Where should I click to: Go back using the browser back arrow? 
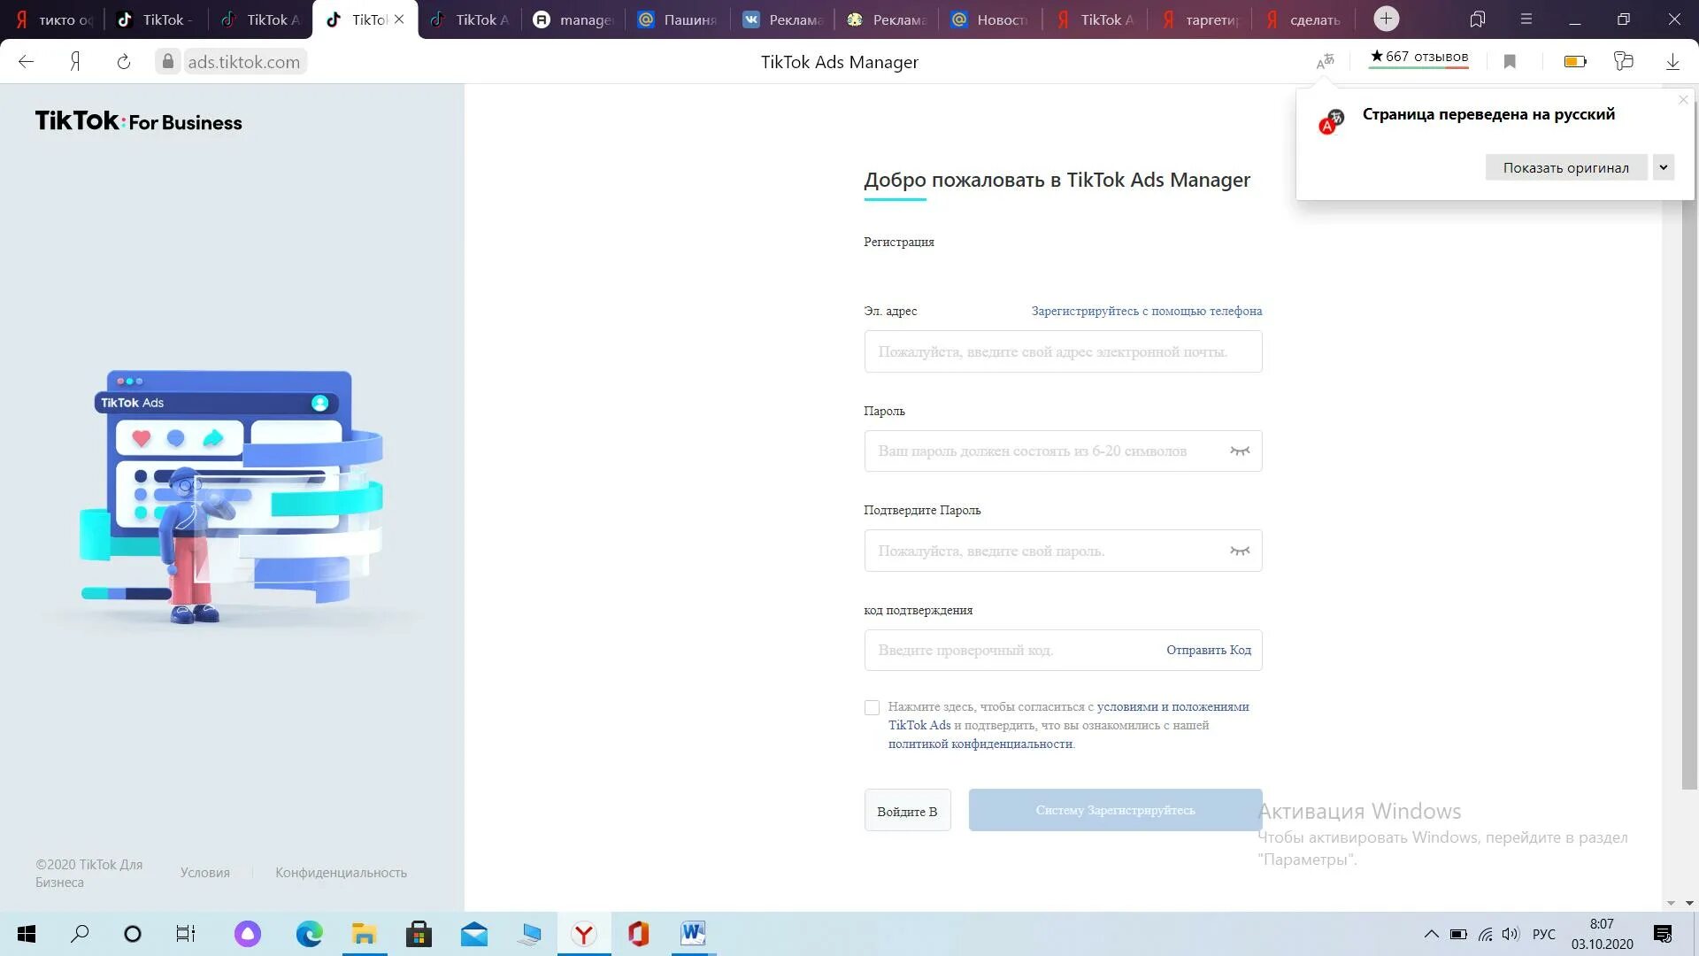pos(26,62)
